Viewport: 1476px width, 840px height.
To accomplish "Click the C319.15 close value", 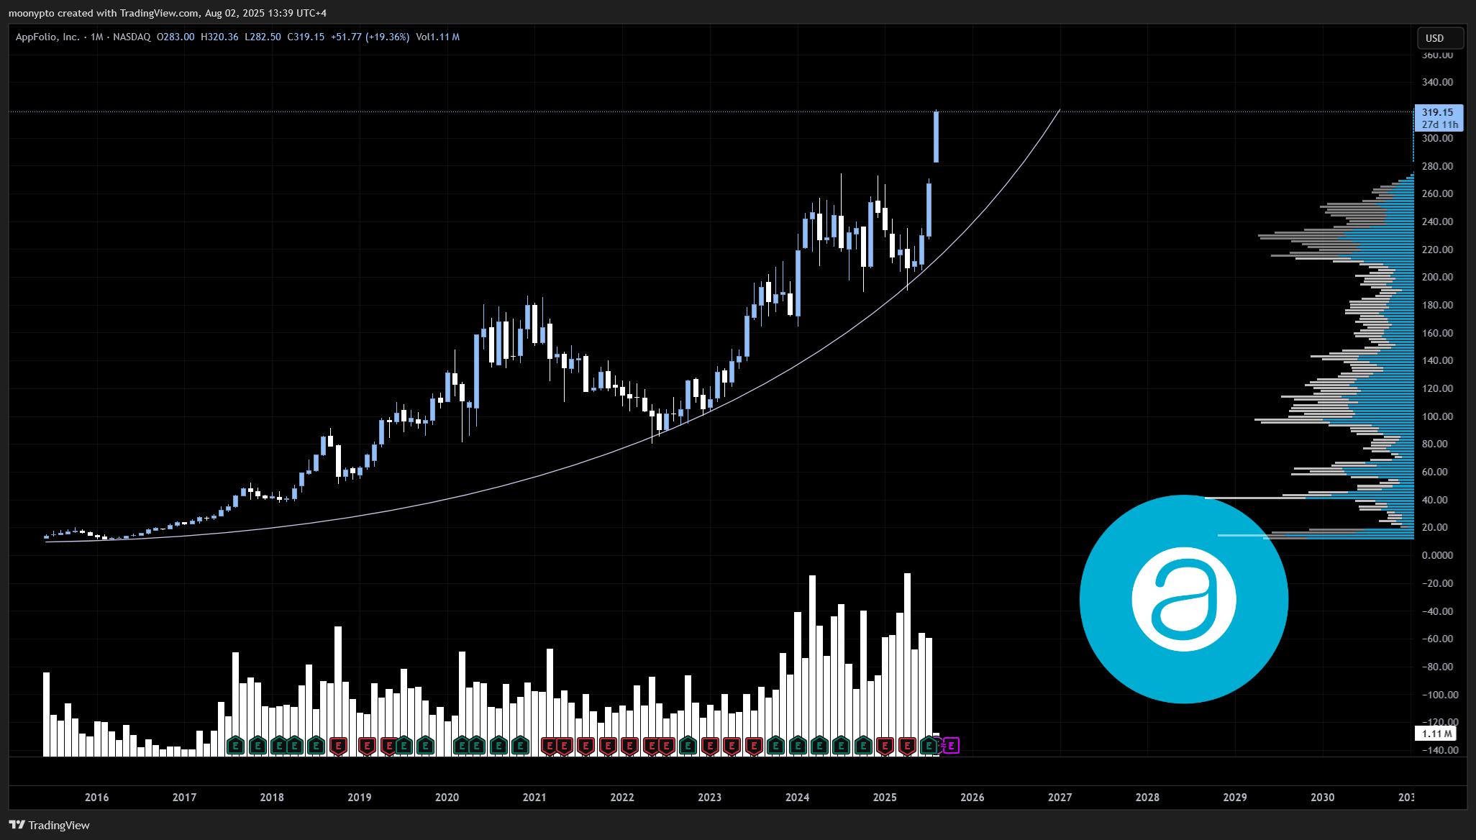I will point(306,37).
